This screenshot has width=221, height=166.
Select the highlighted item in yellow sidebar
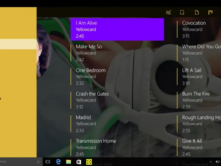[18, 44]
